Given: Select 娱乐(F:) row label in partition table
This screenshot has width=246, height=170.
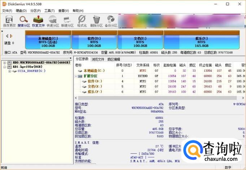Looking at the screenshot, I should 95,91.
